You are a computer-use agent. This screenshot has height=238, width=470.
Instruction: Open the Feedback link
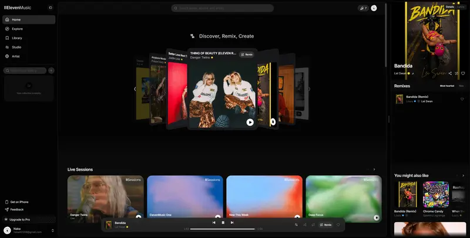click(x=14, y=210)
